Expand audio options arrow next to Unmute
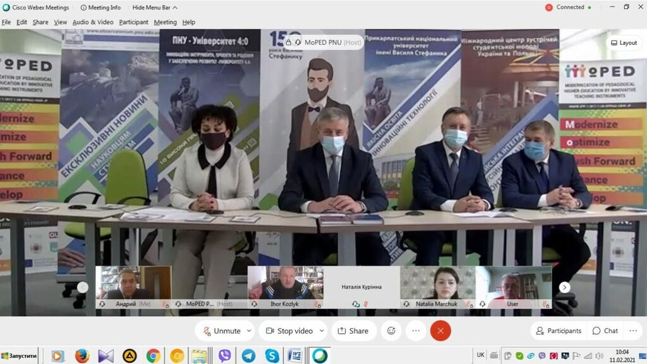Screen dimensions: 647x364 click(250, 331)
